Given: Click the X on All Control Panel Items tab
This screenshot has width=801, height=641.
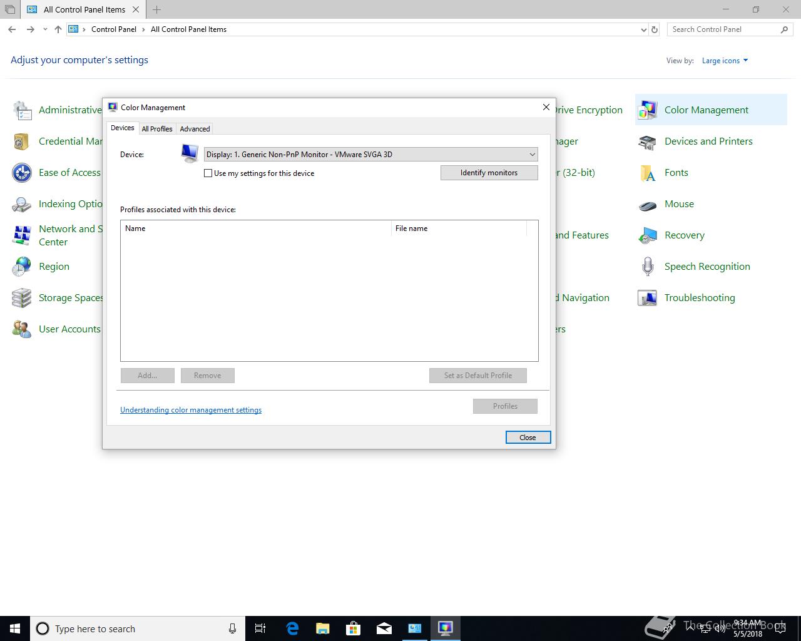Looking at the screenshot, I should [x=136, y=10].
